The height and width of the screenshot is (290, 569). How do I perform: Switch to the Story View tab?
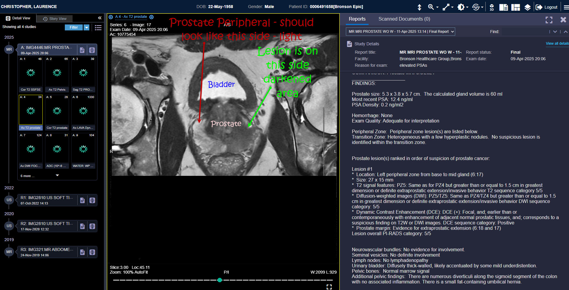(55, 18)
